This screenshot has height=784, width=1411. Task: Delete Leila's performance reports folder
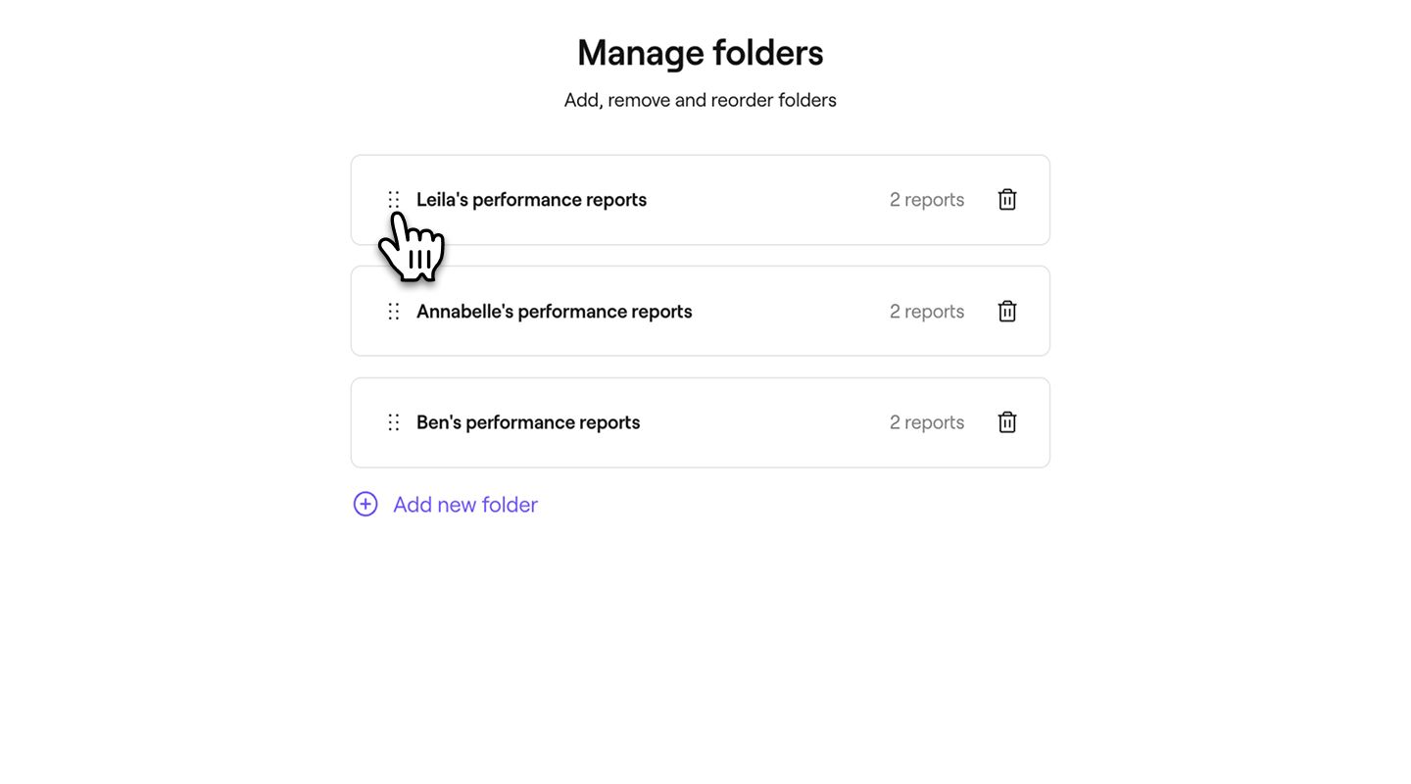tap(1007, 200)
